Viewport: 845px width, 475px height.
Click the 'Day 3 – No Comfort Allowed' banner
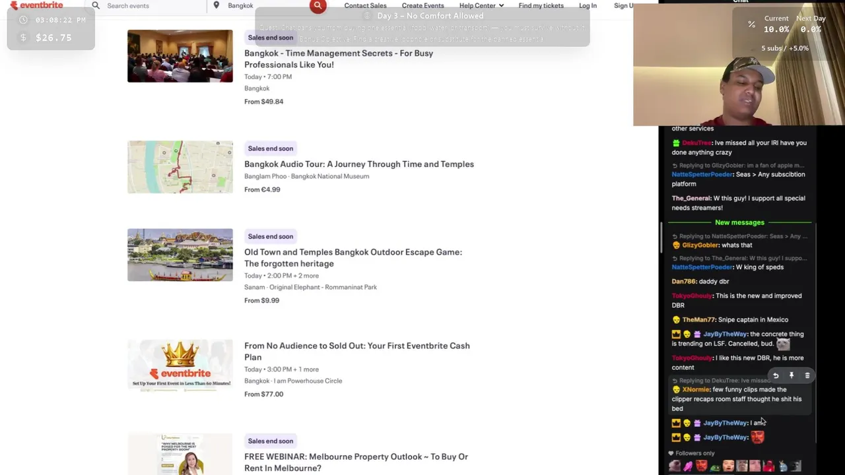[x=422, y=27]
